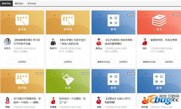Open teacher 向歆's avatar
The width and height of the screenshot is (181, 109).
click(144, 42)
